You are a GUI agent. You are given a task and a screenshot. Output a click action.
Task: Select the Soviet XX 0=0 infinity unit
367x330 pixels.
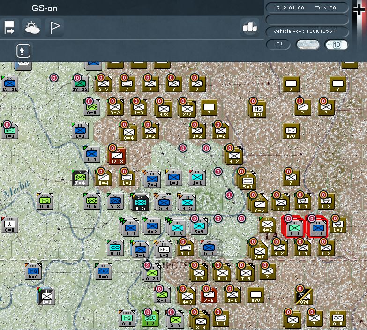click(338, 318)
